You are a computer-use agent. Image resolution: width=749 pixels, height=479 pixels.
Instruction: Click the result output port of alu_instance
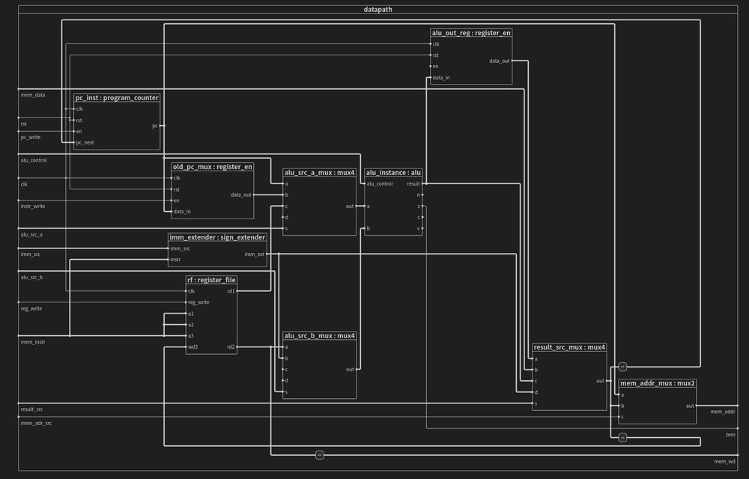[x=414, y=183]
